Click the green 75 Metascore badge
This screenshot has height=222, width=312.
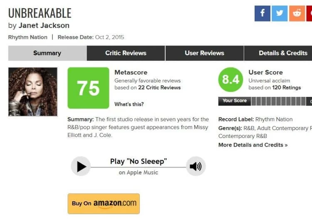point(88,88)
